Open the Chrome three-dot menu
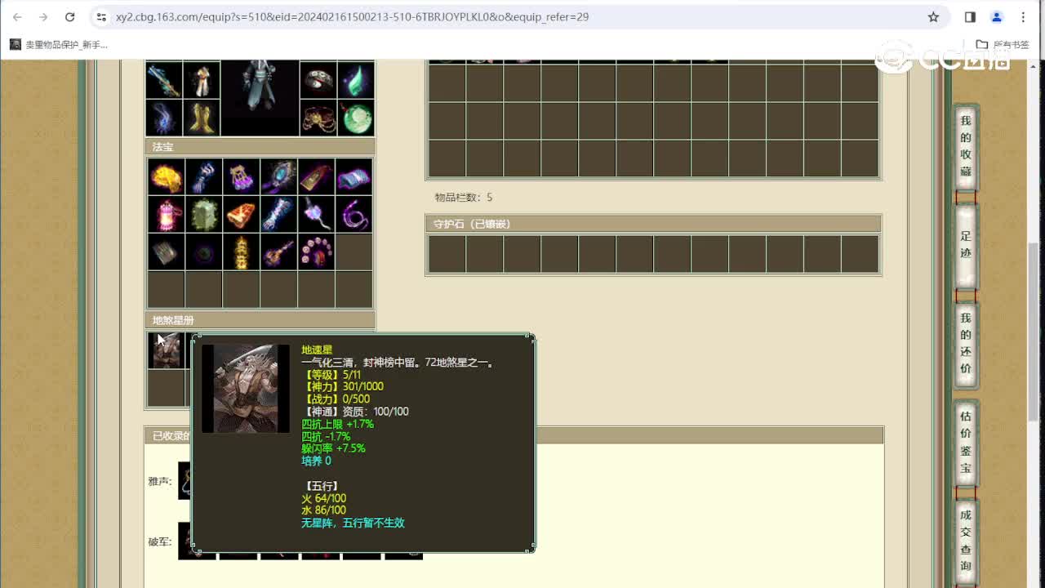Viewport: 1045px width, 588px height. [x=1023, y=16]
